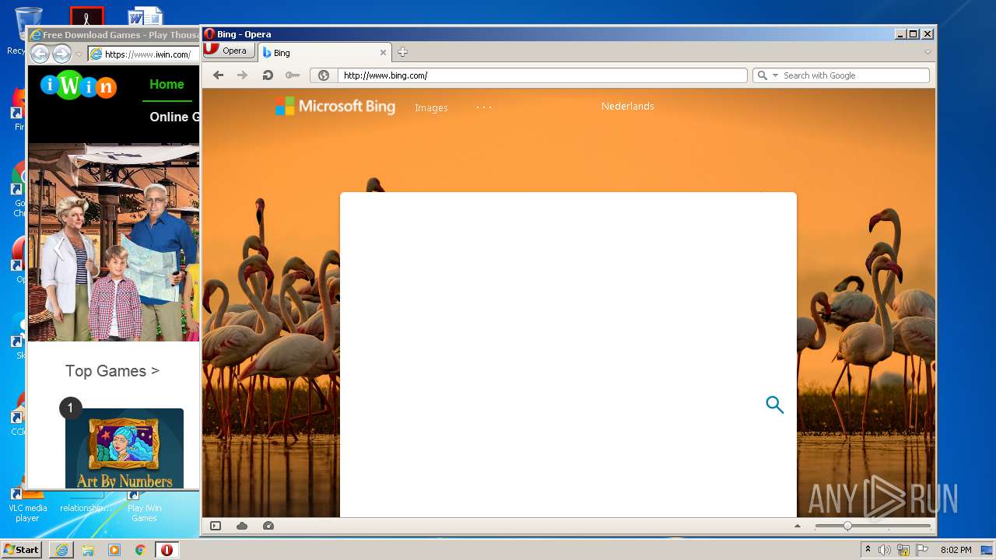This screenshot has height=560, width=996.
Task: Open Internet Explorer from the taskbar
Action: click(x=61, y=550)
